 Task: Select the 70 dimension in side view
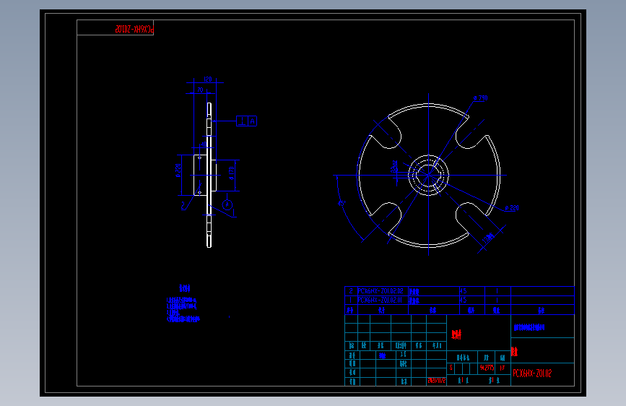(x=201, y=90)
